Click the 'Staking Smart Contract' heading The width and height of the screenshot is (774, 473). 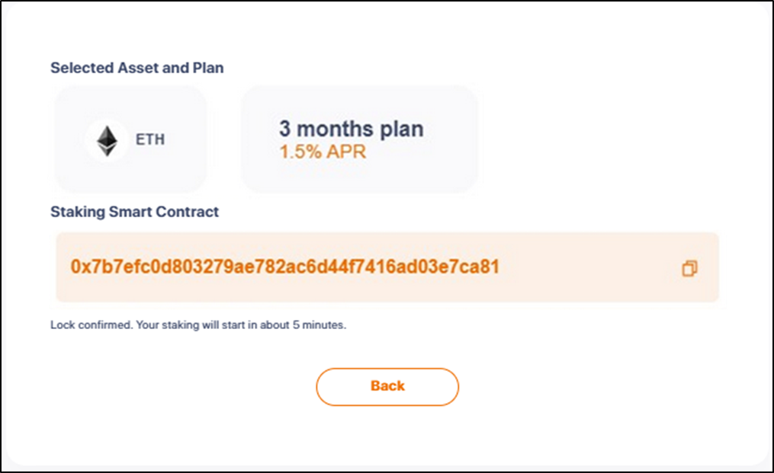pyautogui.click(x=134, y=212)
